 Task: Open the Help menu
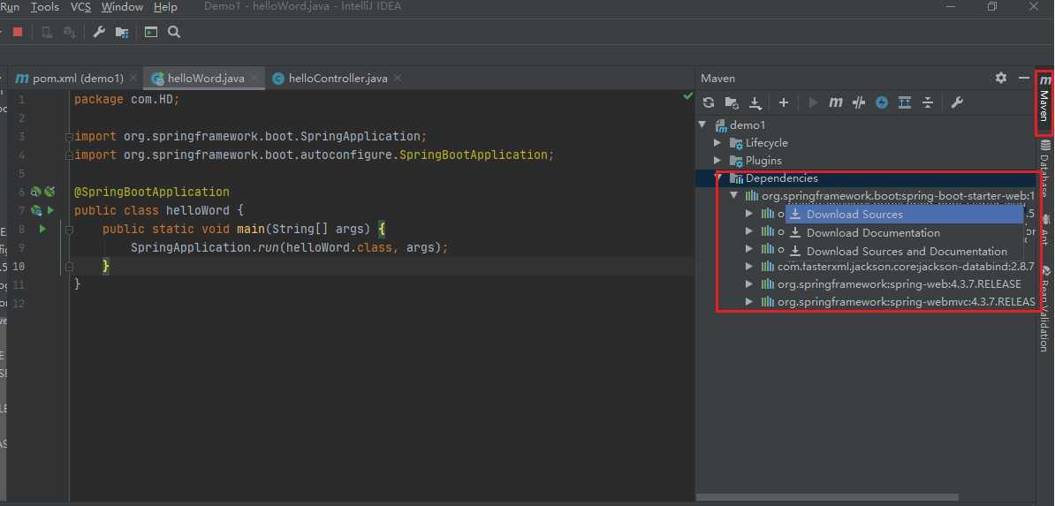[165, 7]
